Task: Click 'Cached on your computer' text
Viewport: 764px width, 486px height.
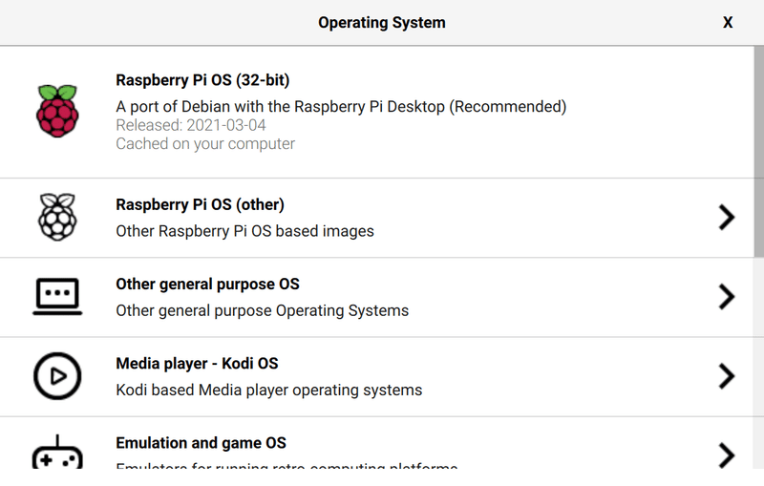Action: tap(205, 144)
